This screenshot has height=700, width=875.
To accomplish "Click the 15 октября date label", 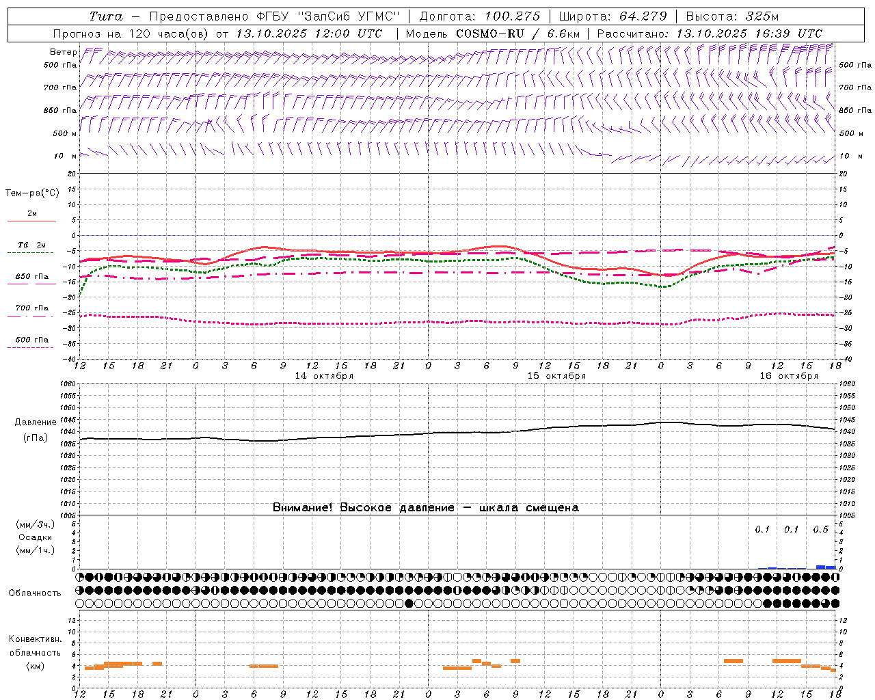I will (556, 376).
